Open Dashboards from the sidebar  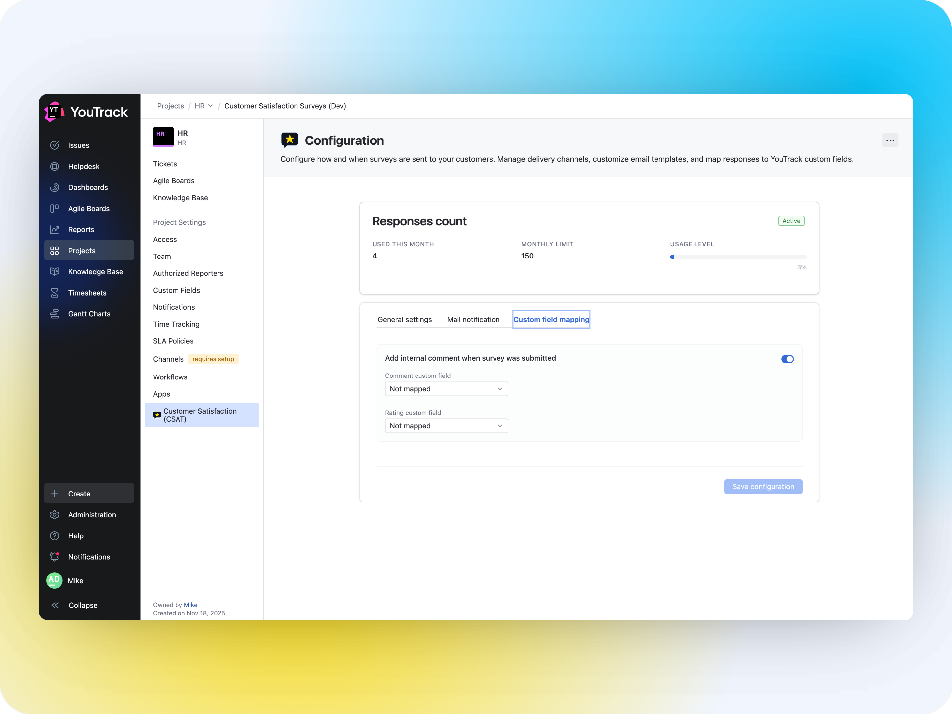pos(55,187)
